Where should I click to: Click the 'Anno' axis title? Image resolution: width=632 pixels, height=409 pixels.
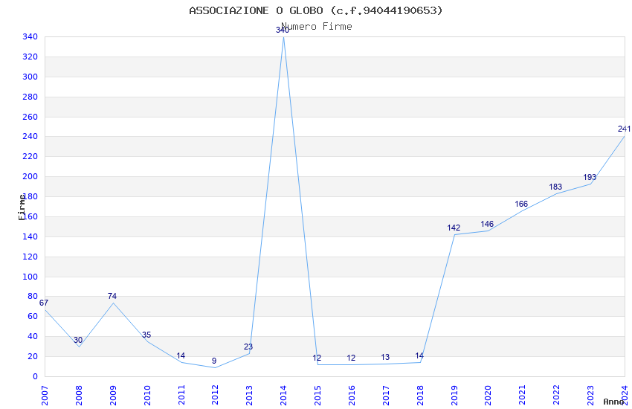click(613, 402)
